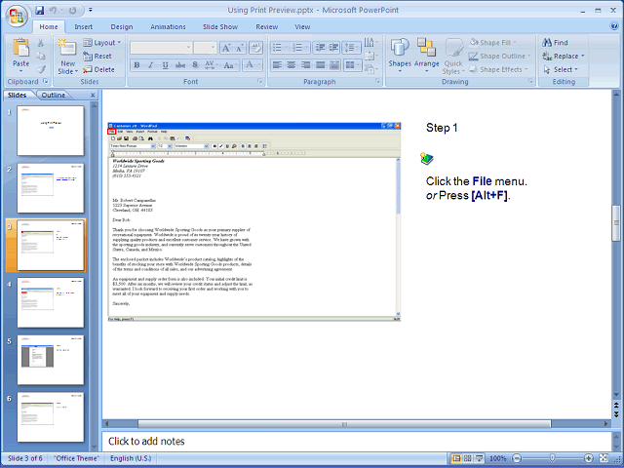624x468 pixels.
Task: Open the Office Button menu
Action: point(17,17)
